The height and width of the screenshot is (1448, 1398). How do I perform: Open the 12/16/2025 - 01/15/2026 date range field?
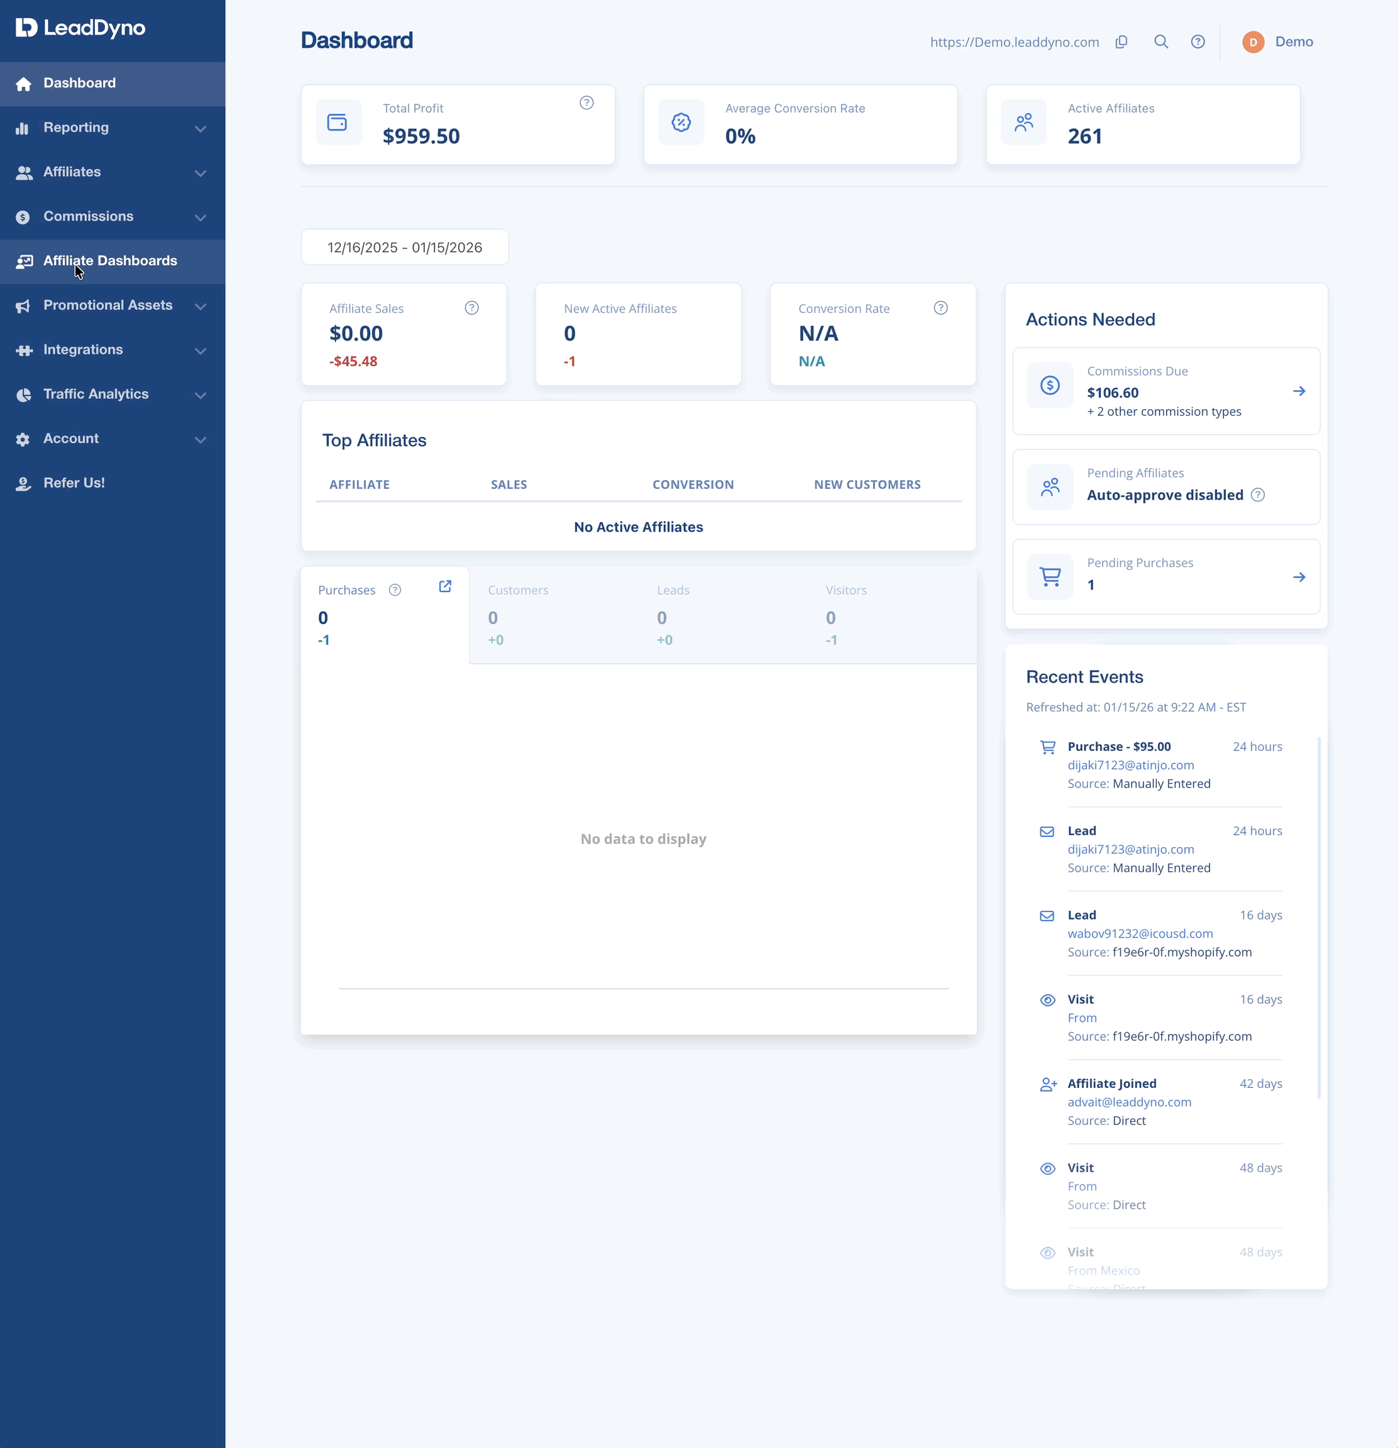click(x=405, y=248)
